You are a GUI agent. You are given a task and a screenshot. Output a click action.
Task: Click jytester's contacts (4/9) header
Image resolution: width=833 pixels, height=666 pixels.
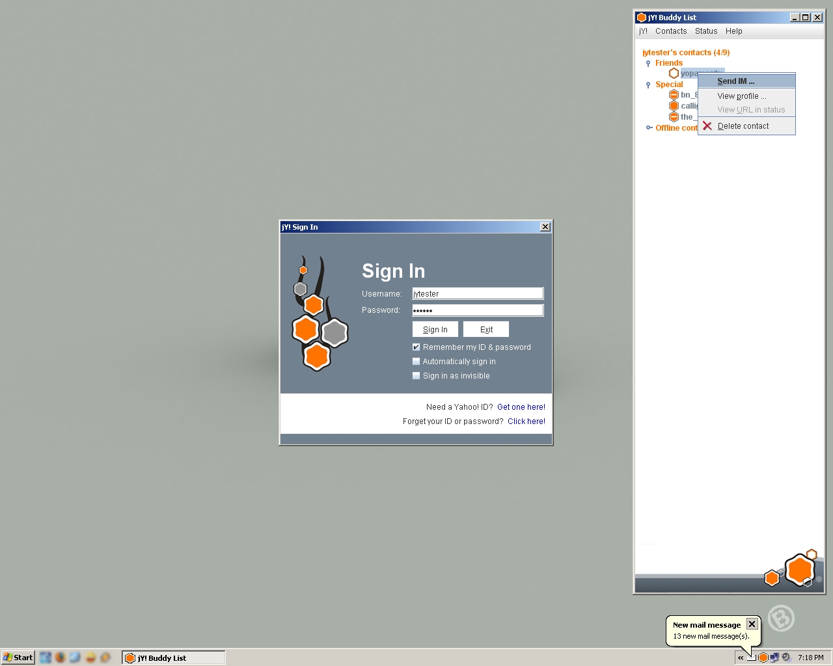tap(686, 53)
